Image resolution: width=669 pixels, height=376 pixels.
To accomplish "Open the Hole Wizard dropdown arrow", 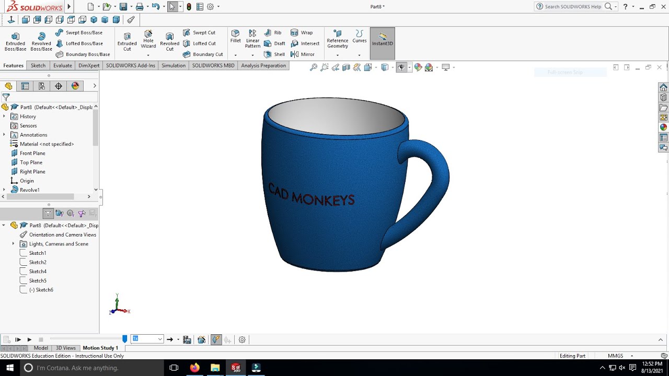I will click(x=148, y=55).
